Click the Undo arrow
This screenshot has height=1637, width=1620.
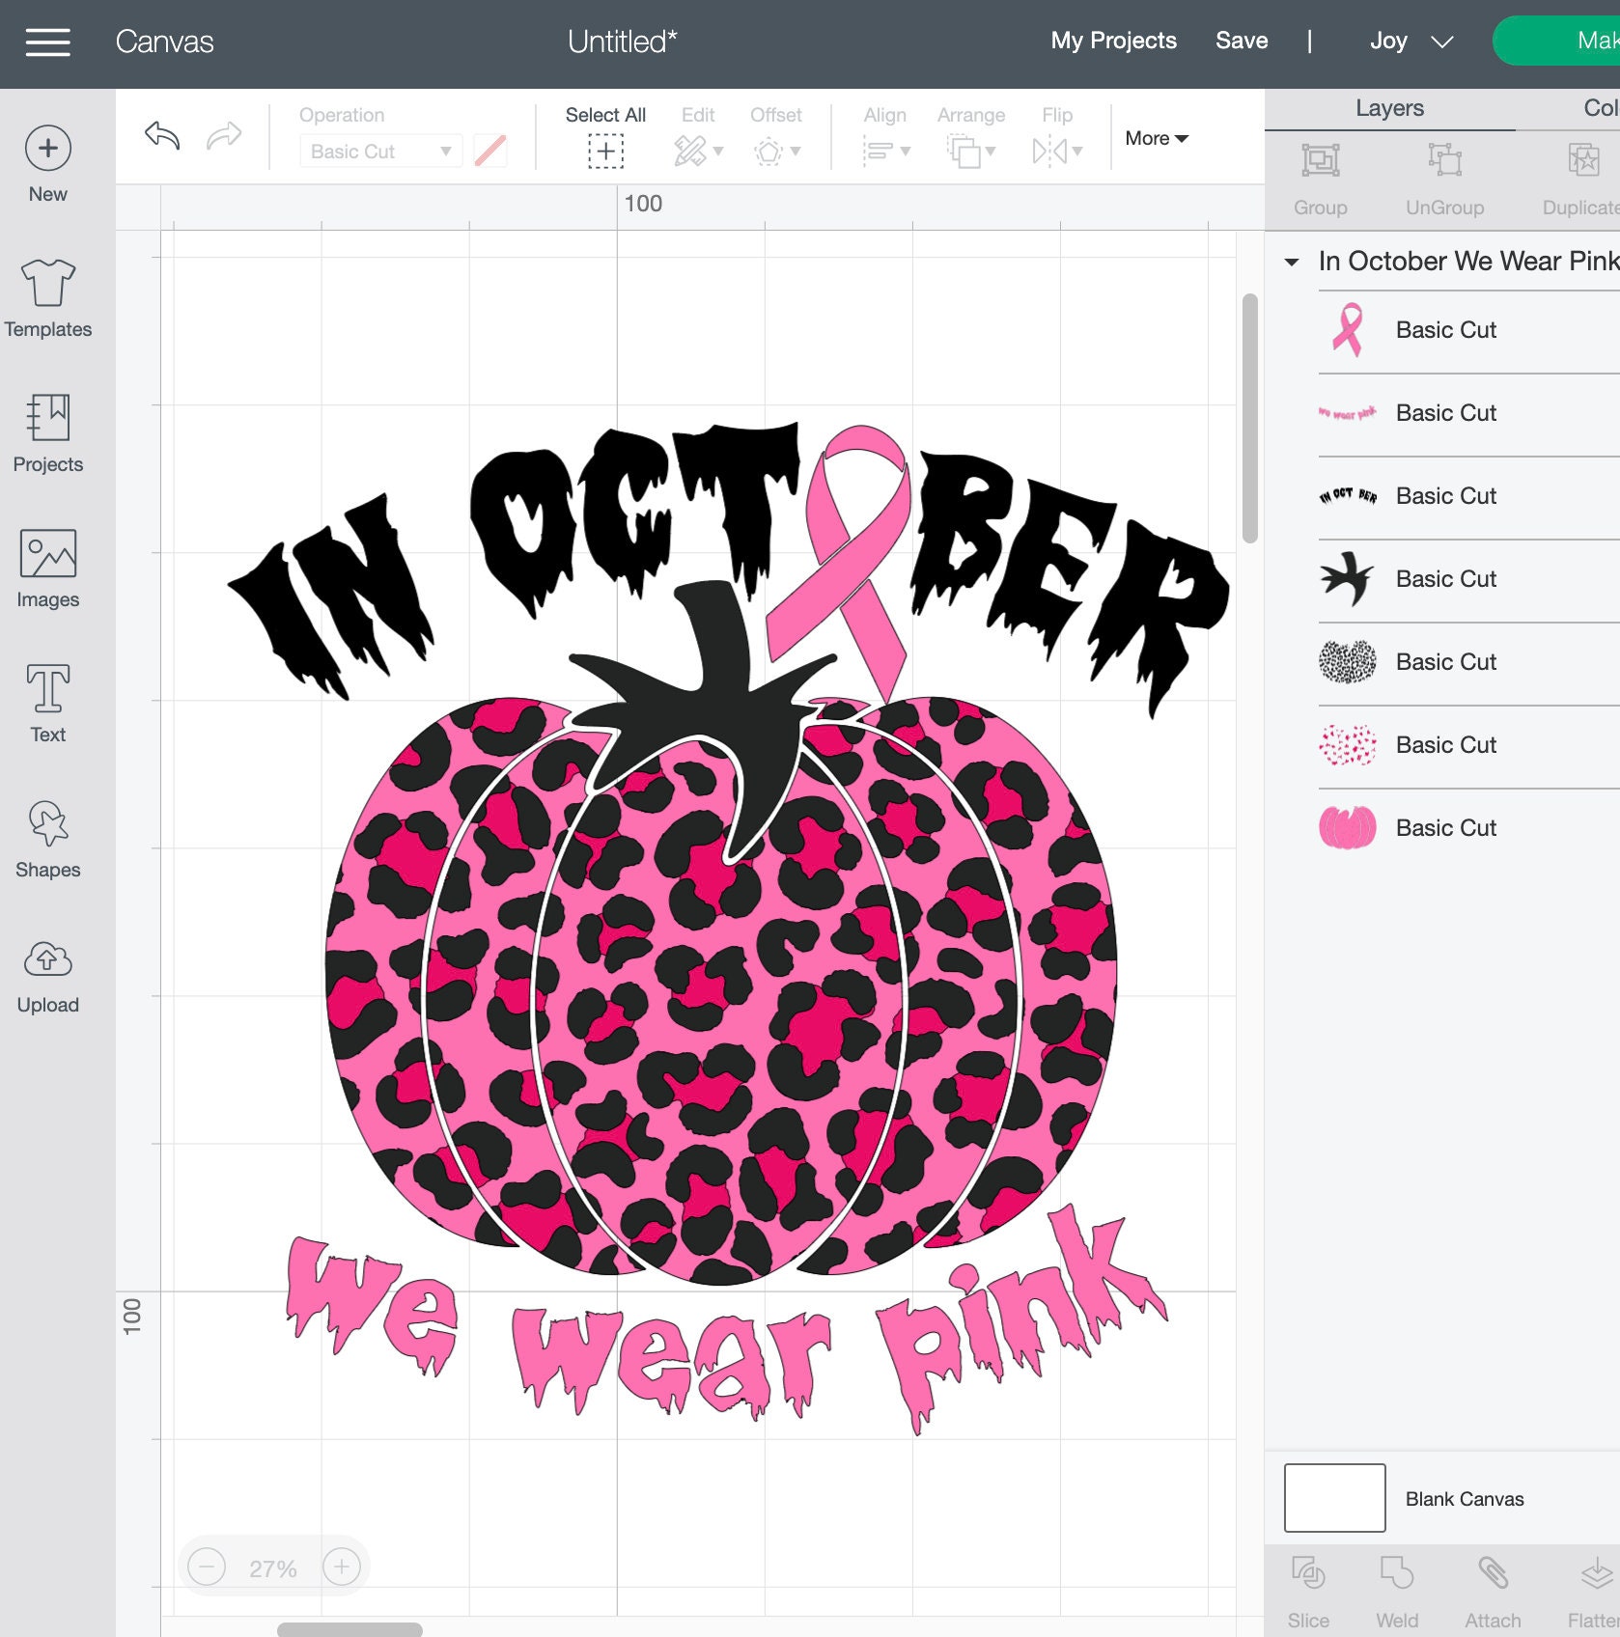click(160, 136)
